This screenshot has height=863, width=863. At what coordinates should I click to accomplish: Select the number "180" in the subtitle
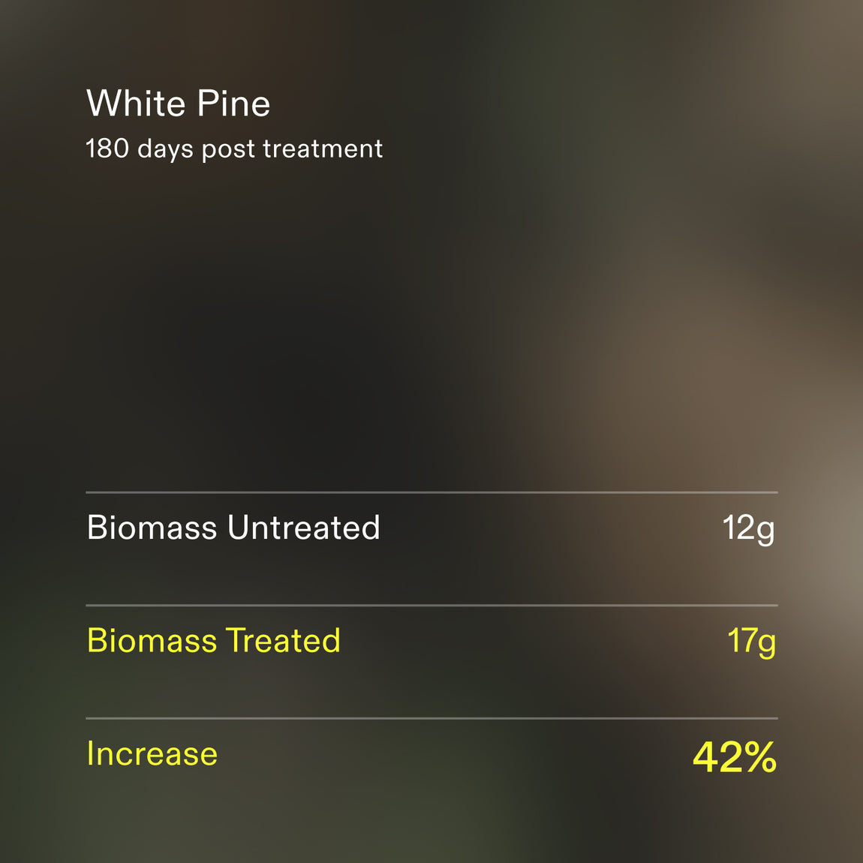(x=107, y=148)
